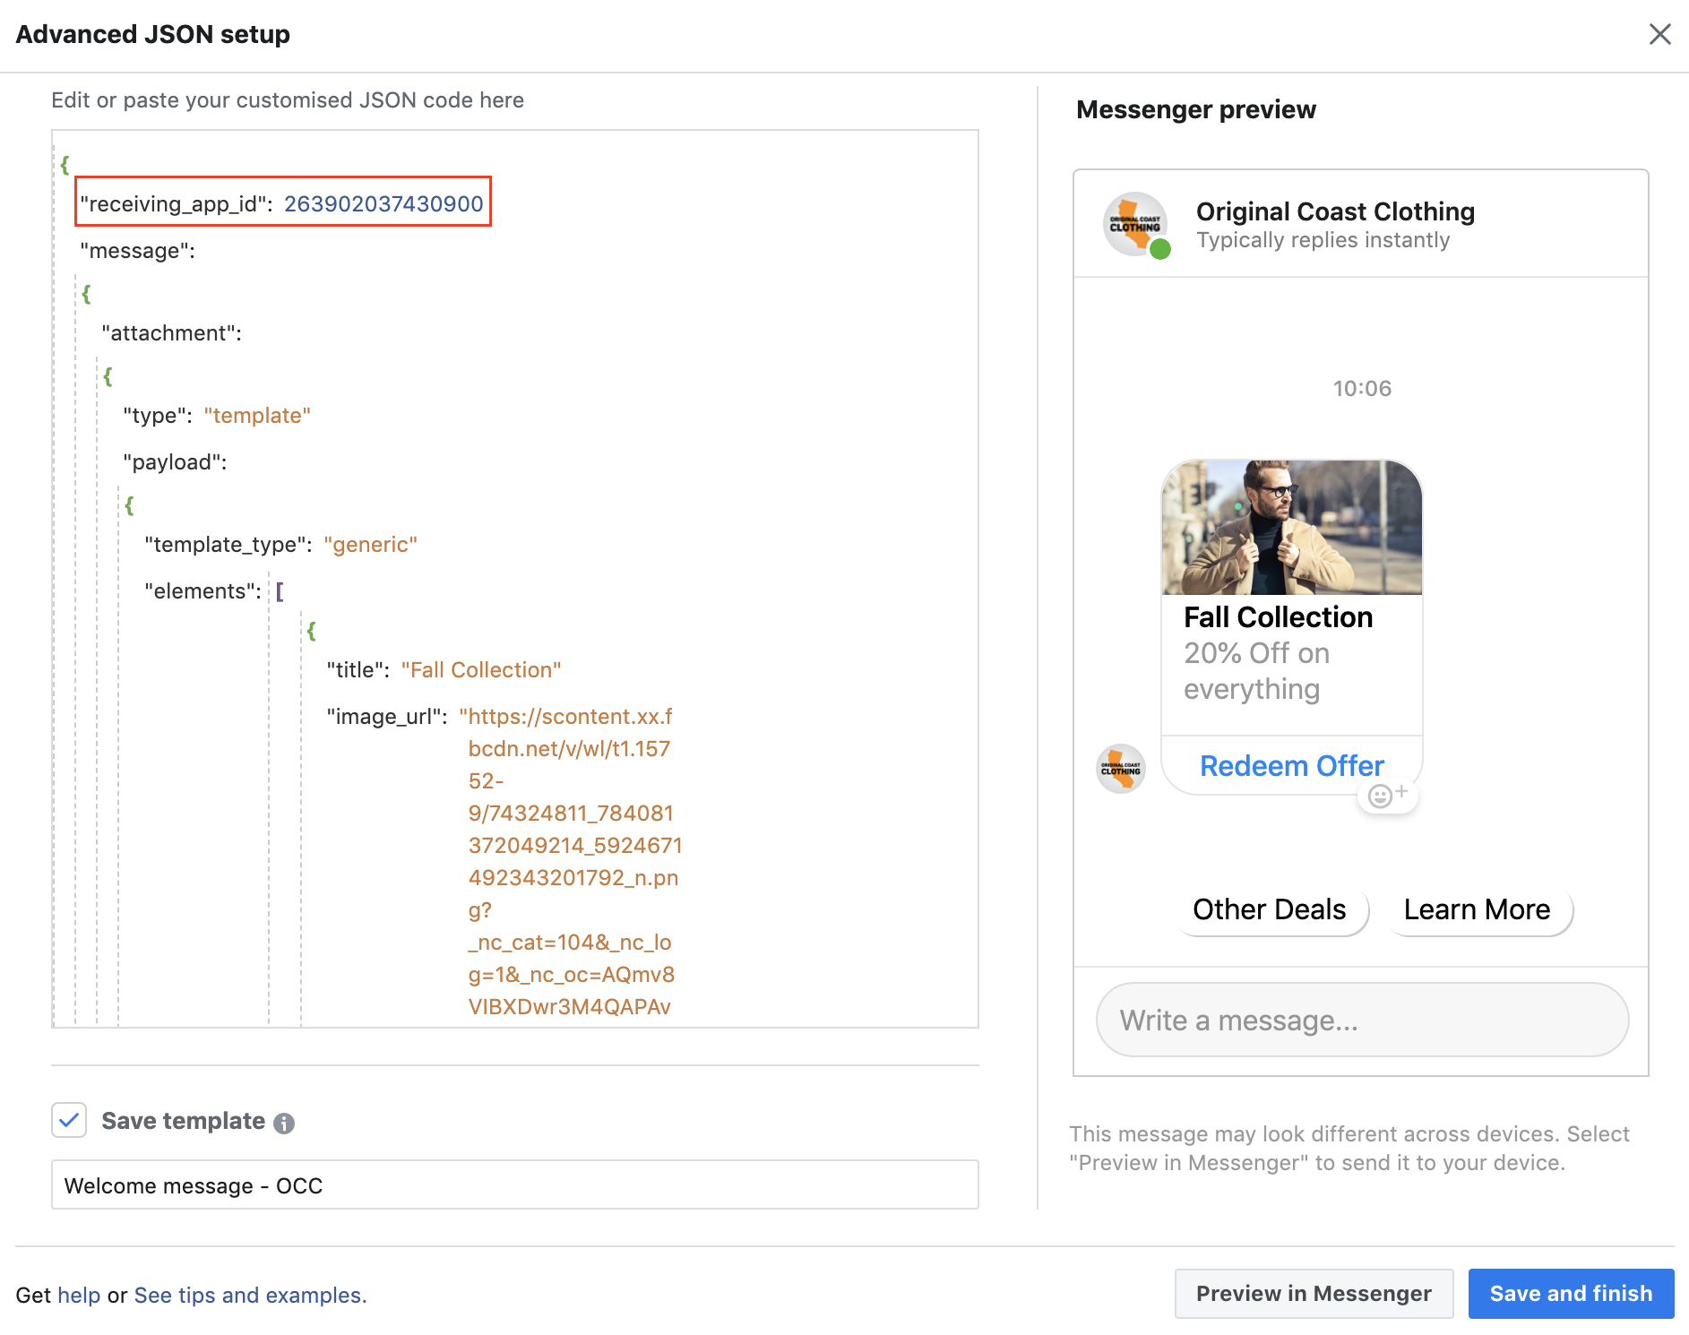
Task: Click the Fall Collection product image
Action: (1291, 528)
